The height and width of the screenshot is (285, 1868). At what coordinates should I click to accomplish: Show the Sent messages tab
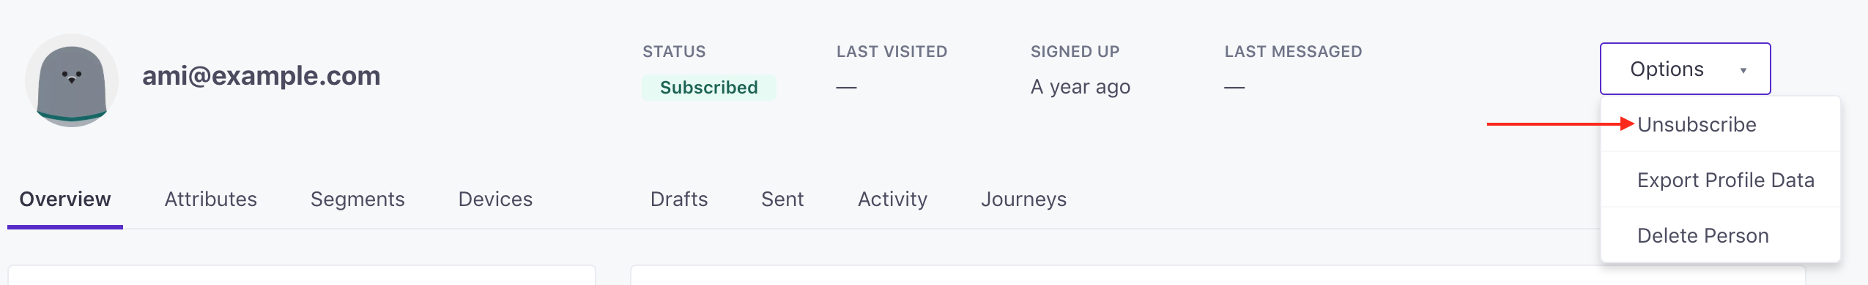click(x=782, y=199)
